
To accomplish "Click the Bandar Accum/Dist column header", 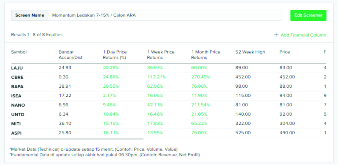I will pos(70,54).
